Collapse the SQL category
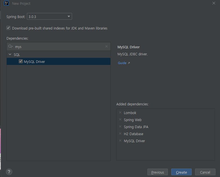This screenshot has height=177, width=220. (10, 54)
